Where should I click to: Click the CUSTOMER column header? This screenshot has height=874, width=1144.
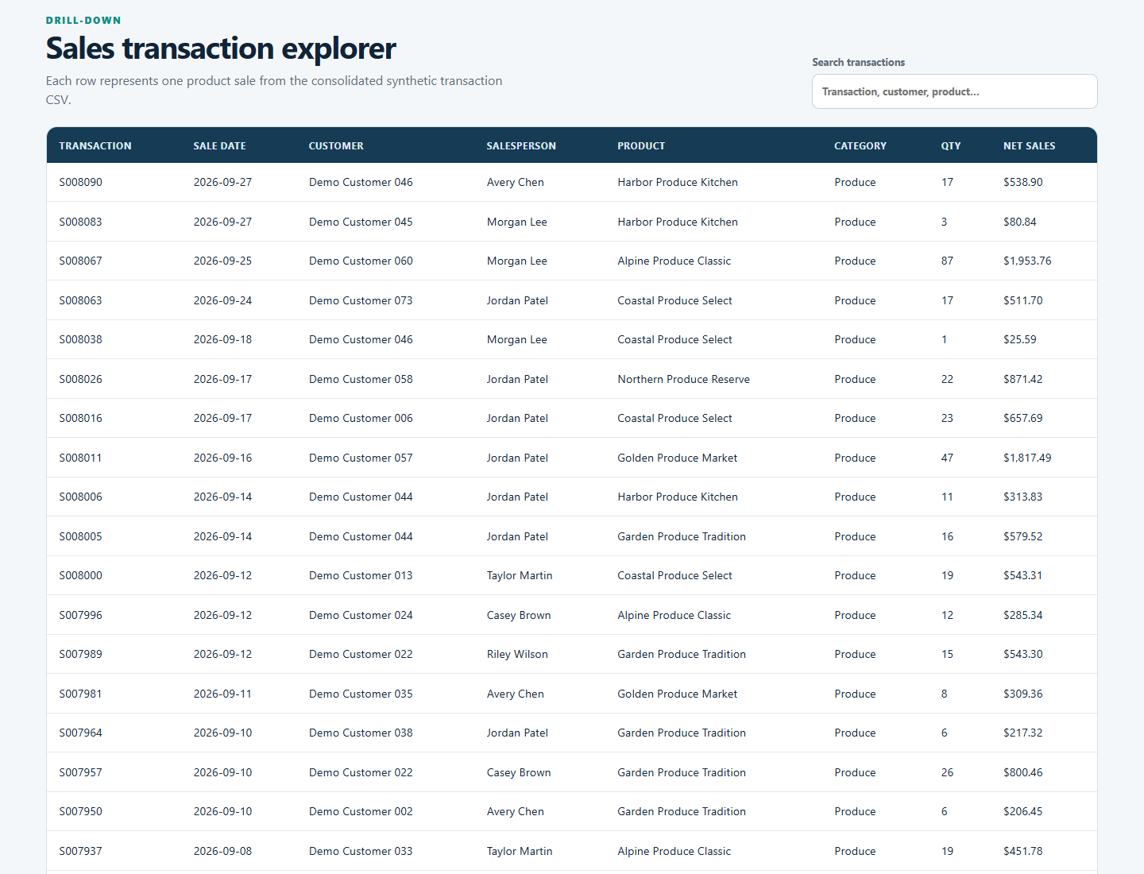pyautogui.click(x=336, y=146)
